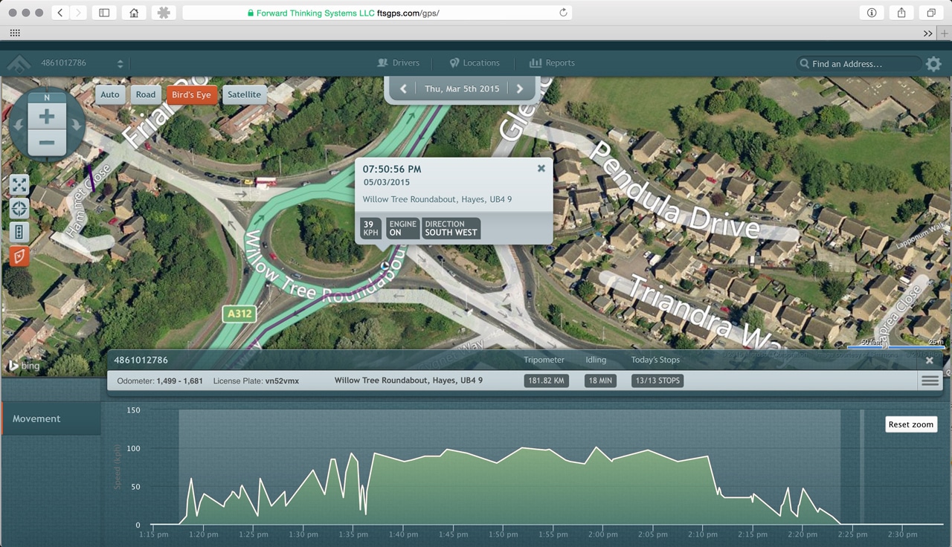Screen dimensions: 952x547
Task: Click the 13/13 STOPS button
Action: [657, 381]
